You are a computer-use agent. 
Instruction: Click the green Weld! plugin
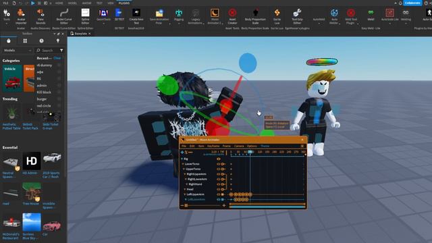(371, 14)
